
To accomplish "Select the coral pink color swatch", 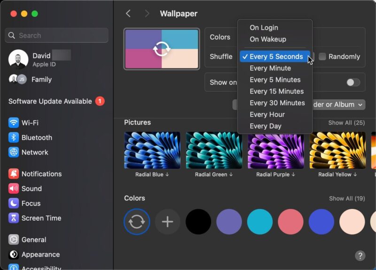I will point(290,222).
